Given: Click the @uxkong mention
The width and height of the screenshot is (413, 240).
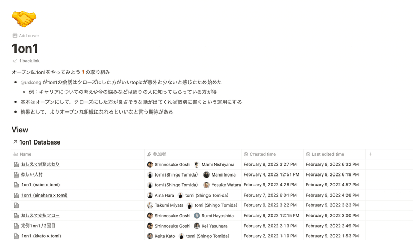Looking at the screenshot, I should click(x=31, y=82).
